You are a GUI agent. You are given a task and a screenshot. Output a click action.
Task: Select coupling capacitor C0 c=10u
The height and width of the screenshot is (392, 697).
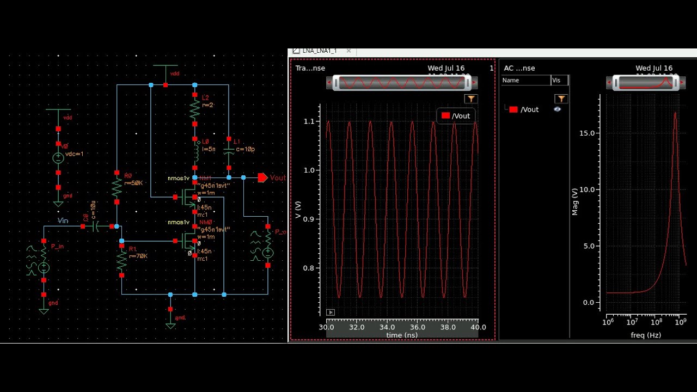(x=97, y=226)
